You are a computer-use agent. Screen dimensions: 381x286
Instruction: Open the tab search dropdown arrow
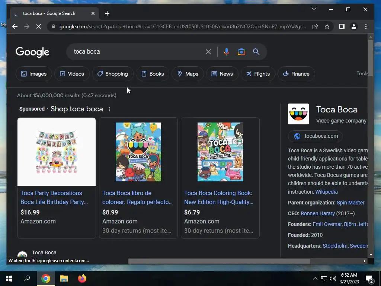314,9
